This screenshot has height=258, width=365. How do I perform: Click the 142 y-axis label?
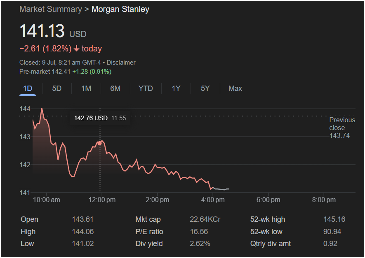coord(25,165)
